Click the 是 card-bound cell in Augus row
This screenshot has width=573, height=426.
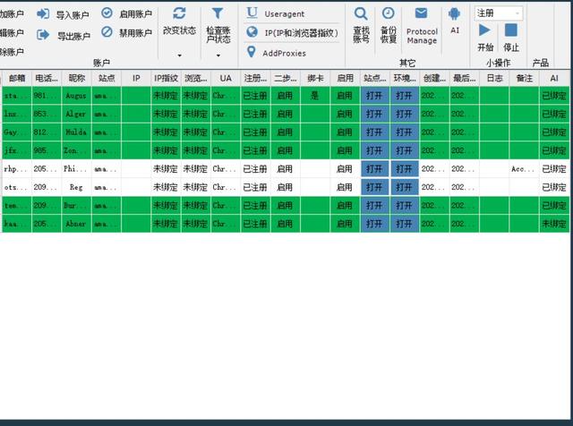pos(315,96)
